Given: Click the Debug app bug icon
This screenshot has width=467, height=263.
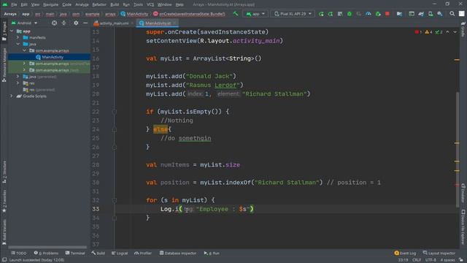Looking at the screenshot, I should point(350,14).
